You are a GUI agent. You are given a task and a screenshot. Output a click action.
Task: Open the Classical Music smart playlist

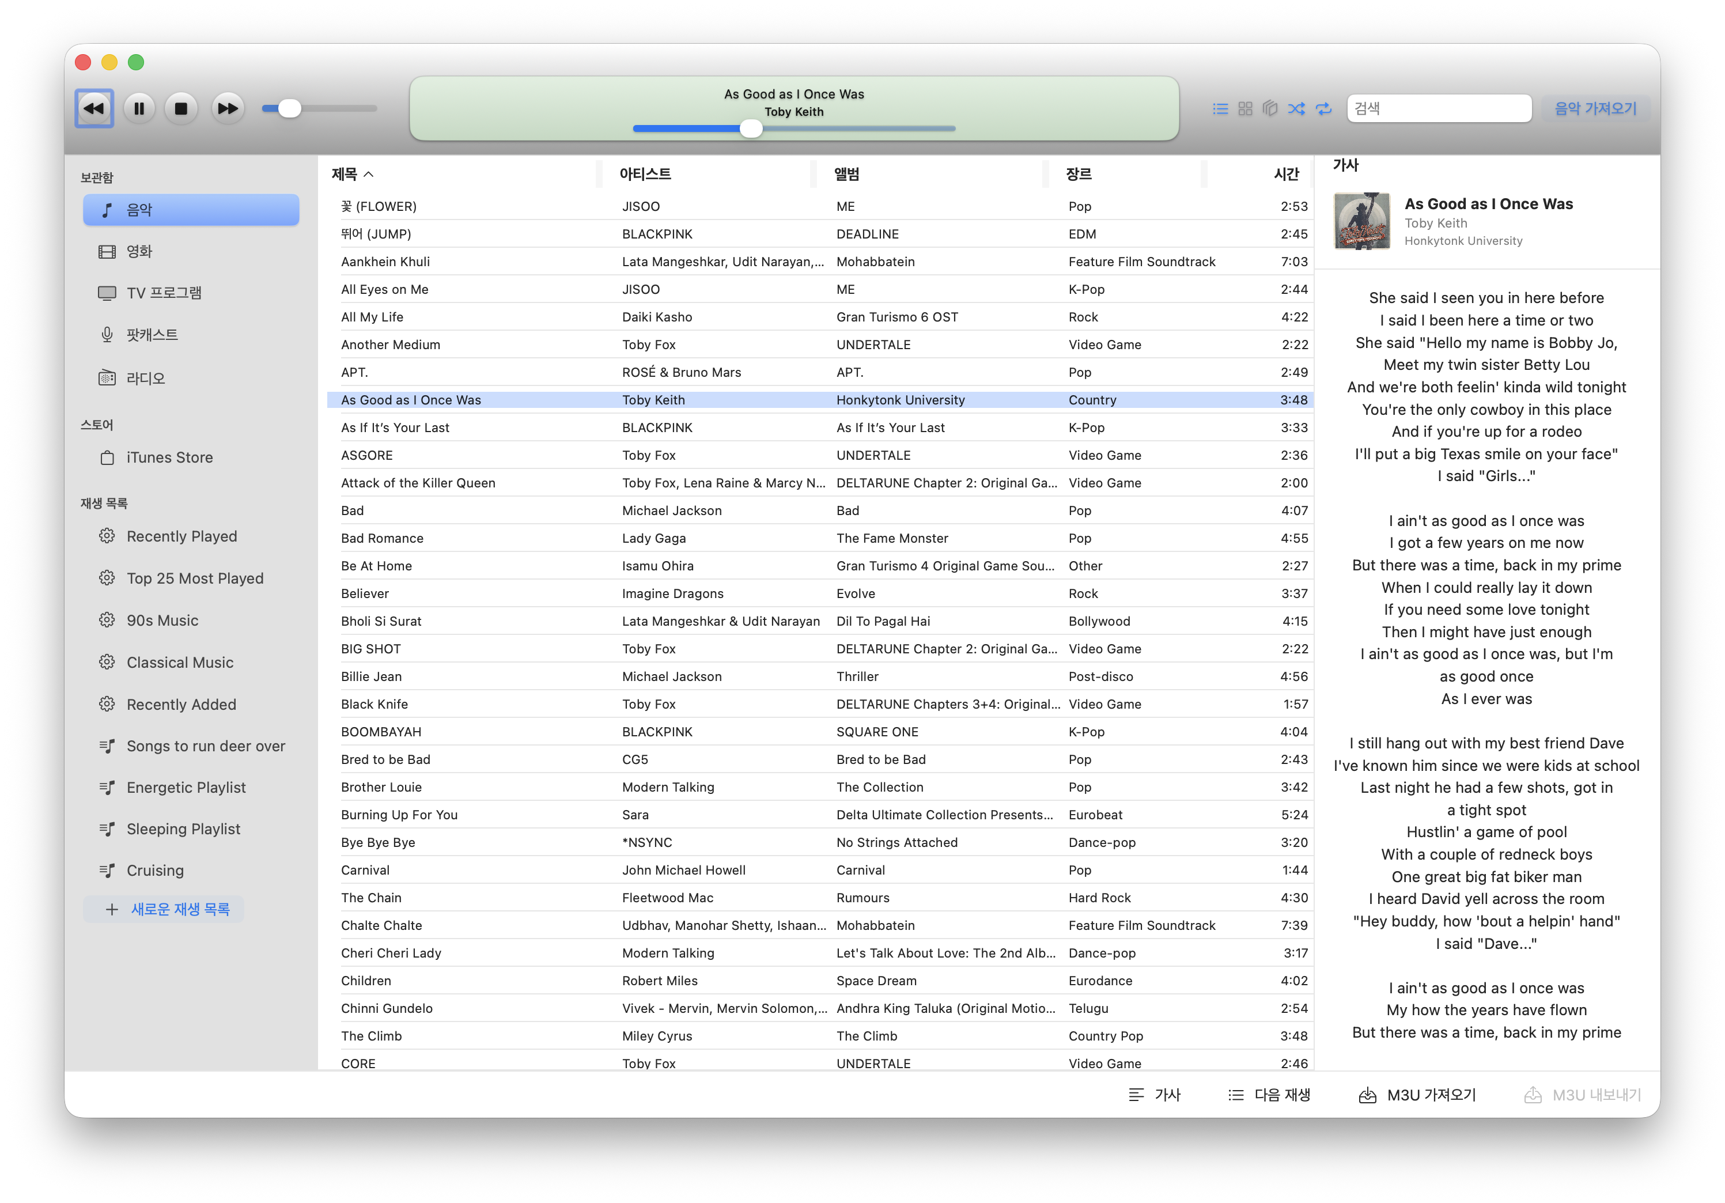coord(191,662)
